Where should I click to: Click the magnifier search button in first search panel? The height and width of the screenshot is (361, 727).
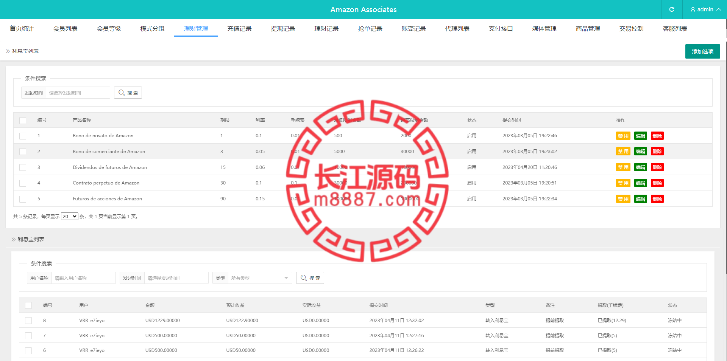pyautogui.click(x=128, y=93)
